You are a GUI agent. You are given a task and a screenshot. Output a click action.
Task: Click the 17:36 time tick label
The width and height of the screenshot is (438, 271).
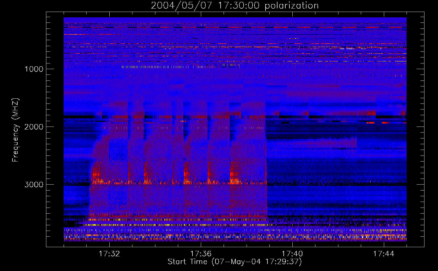(201, 254)
